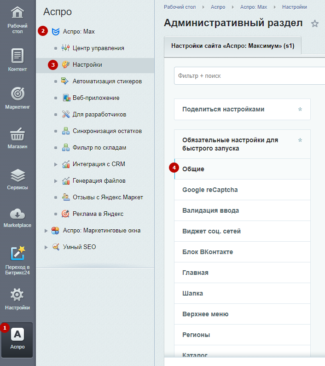The width and height of the screenshot is (325, 366).
Task: Open Для разработчиков in the tree
Action: pos(99,114)
